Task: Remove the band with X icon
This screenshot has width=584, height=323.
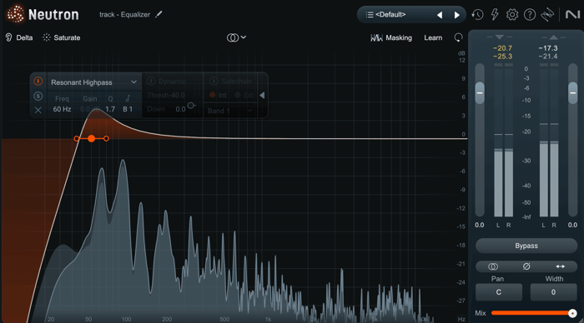Action: [x=38, y=110]
